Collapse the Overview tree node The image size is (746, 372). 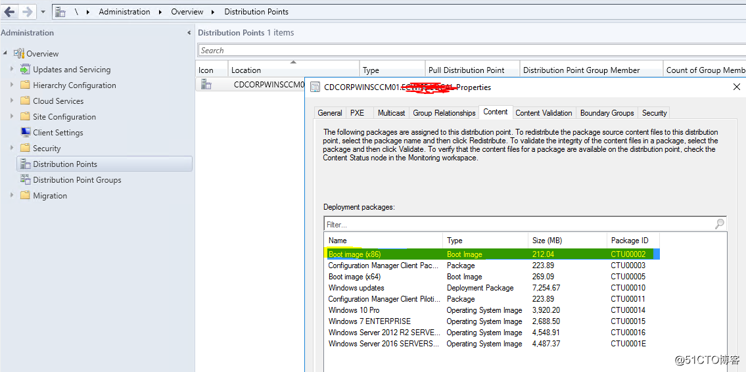pyautogui.click(x=5, y=53)
